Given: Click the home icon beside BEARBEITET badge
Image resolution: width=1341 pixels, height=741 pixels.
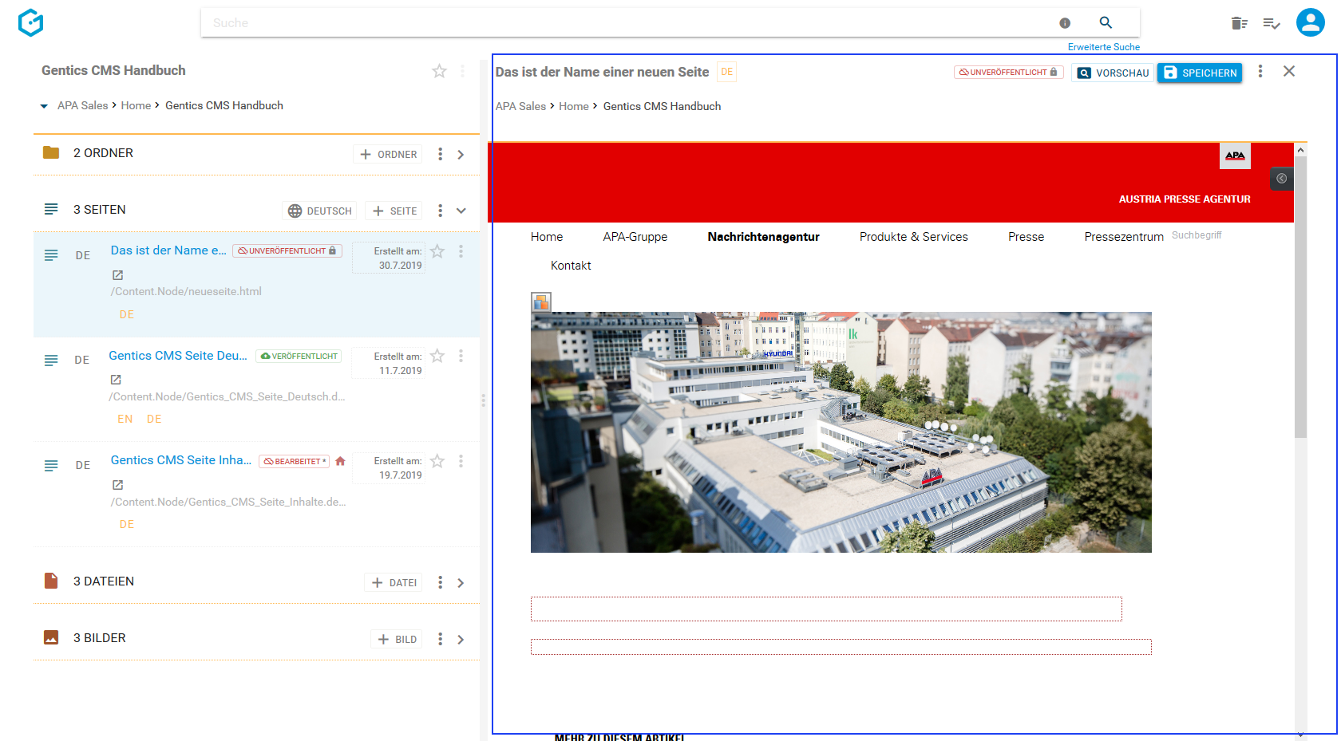Looking at the screenshot, I should tap(340, 461).
